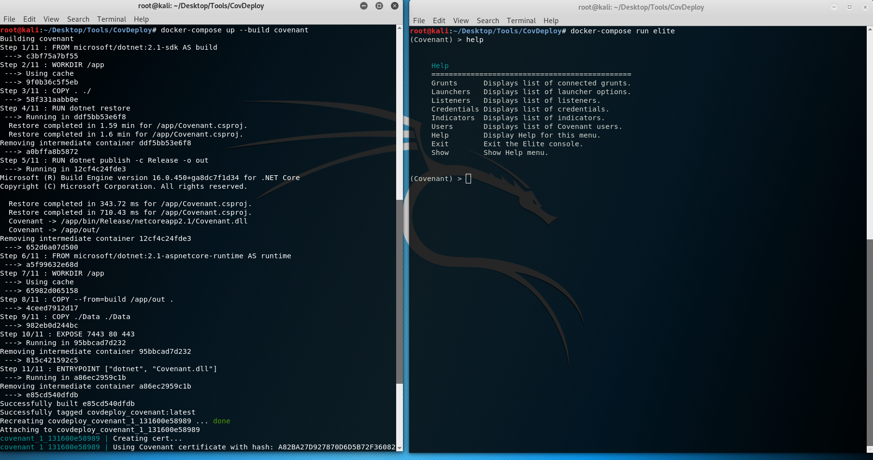Click left terminal scrollbar thumb
The width and height of the screenshot is (873, 460).
pyautogui.click(x=400, y=292)
